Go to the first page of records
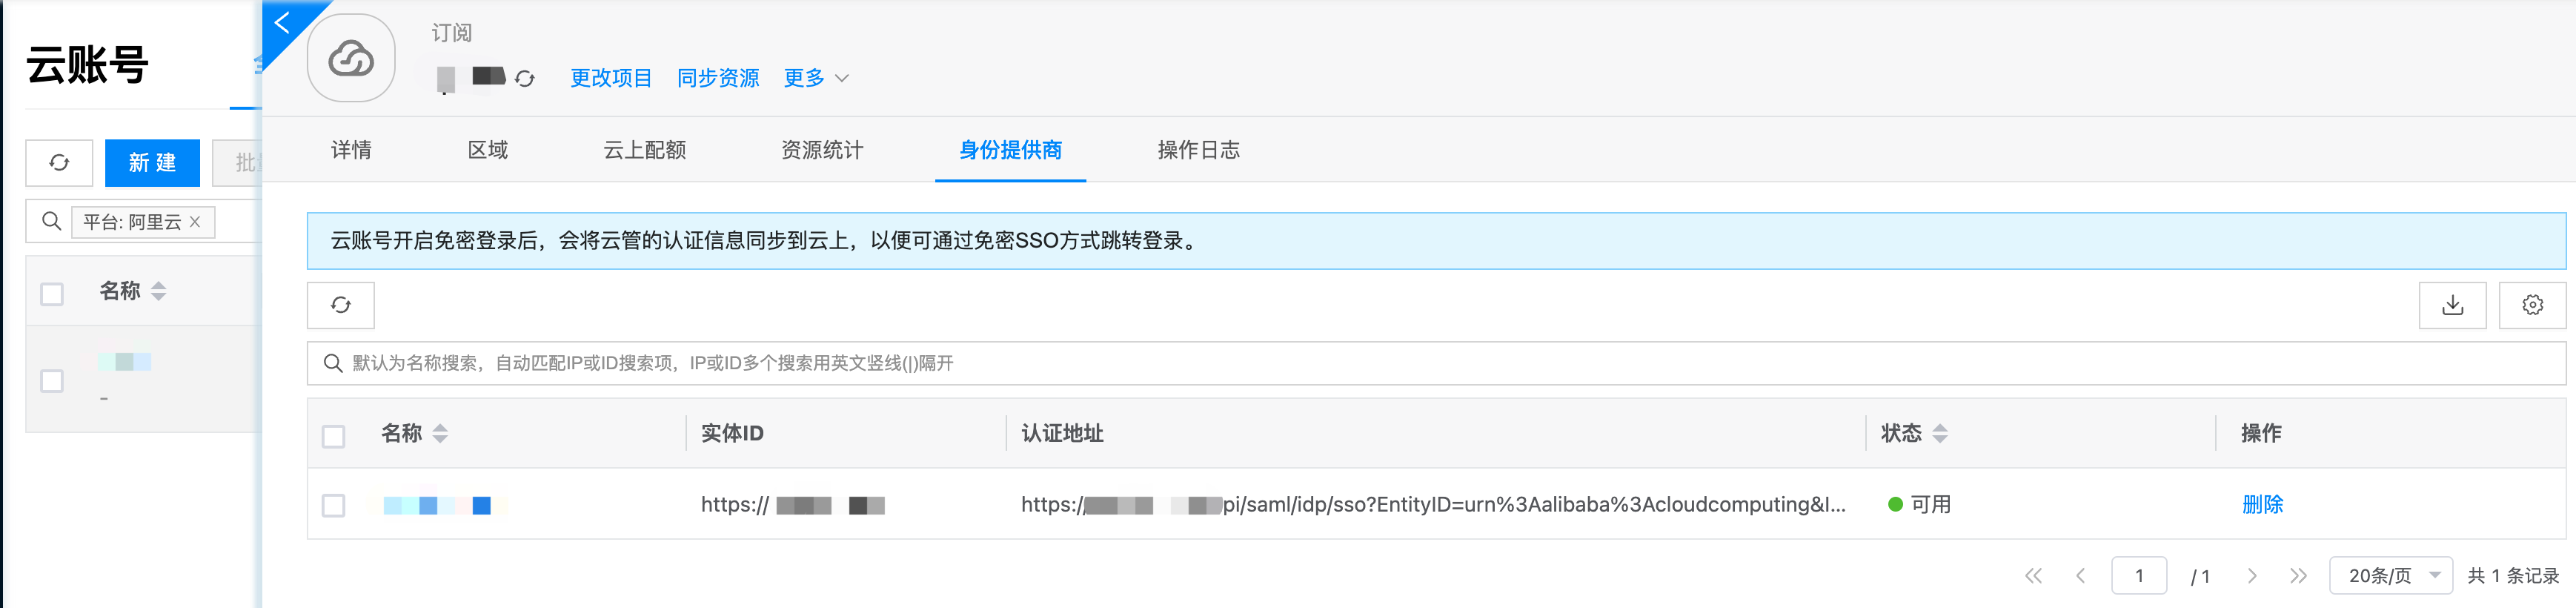This screenshot has height=608, width=2576. pos(2033,576)
